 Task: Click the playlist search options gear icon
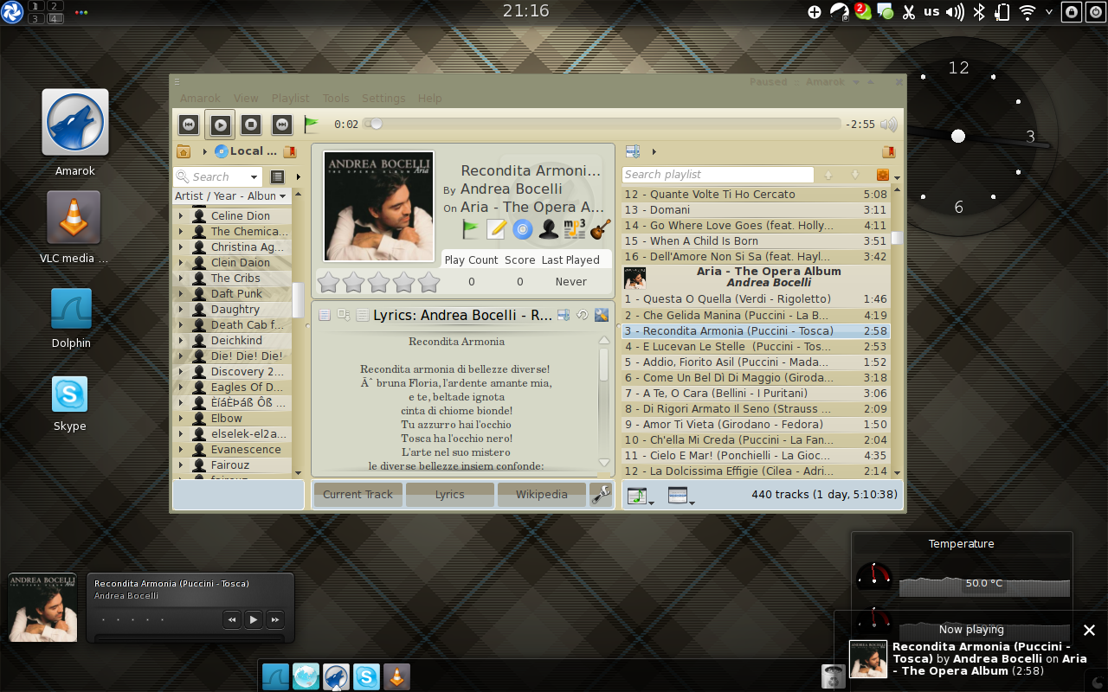[x=883, y=175]
